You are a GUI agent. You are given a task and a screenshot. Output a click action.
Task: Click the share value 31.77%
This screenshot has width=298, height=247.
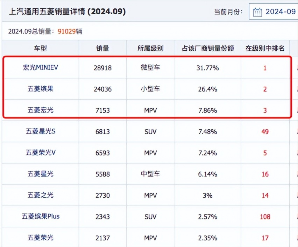tap(208, 68)
